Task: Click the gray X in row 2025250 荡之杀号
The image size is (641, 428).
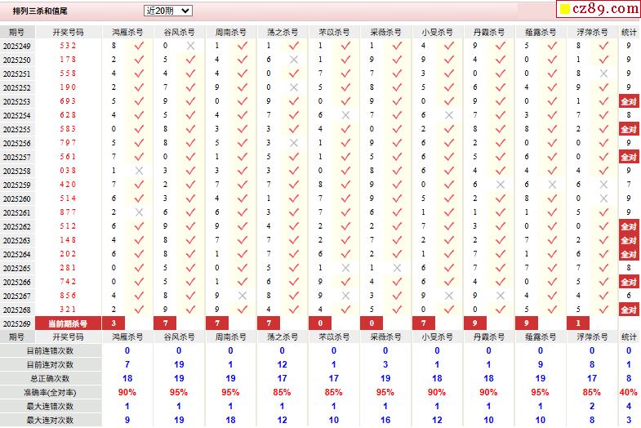Action: pyautogui.click(x=293, y=60)
